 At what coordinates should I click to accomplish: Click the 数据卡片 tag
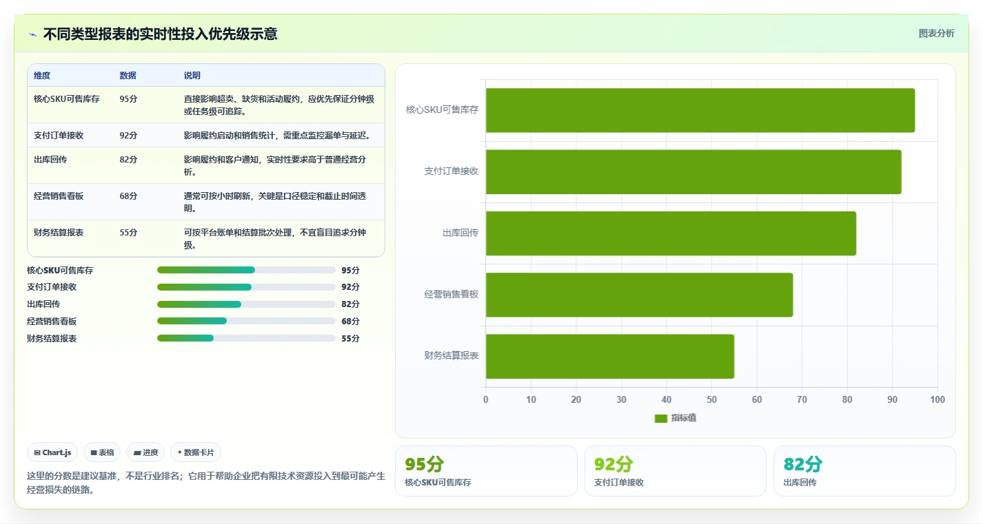coord(196,452)
